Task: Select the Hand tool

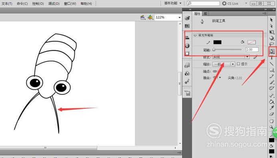Action: click(271, 121)
